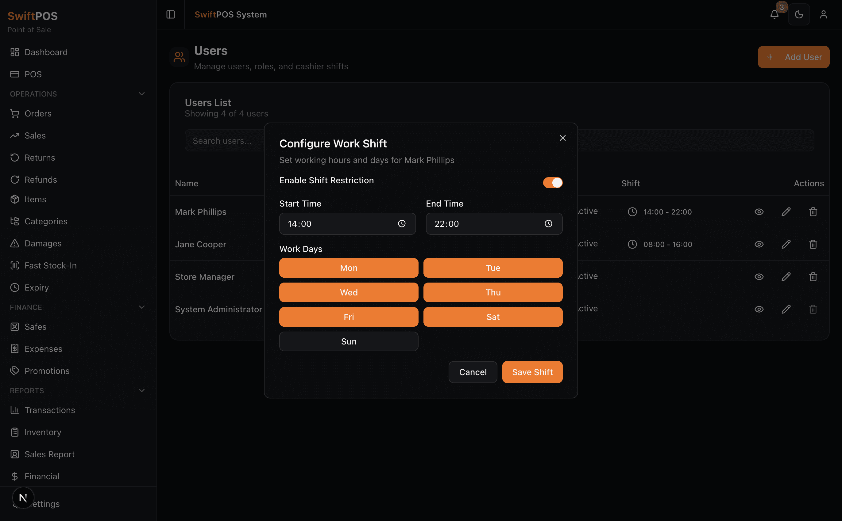
Task: Cancel the work shift dialog
Action: [x=472, y=372]
